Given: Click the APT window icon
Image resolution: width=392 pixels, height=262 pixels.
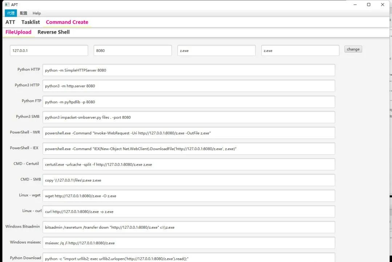Looking at the screenshot, I should (x=7, y=4).
